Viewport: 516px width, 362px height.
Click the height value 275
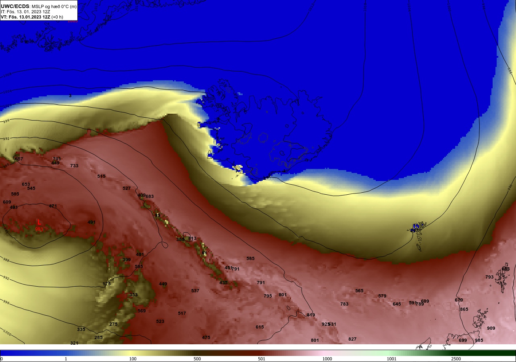[x=113, y=324]
